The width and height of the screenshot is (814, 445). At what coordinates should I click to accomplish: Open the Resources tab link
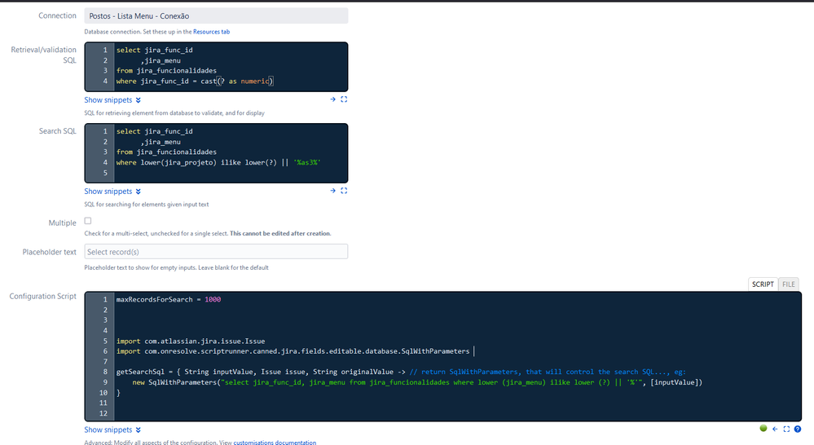point(211,32)
